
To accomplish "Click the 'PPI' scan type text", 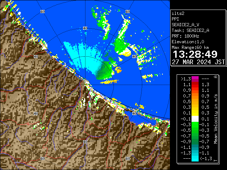I will click(x=175, y=19).
